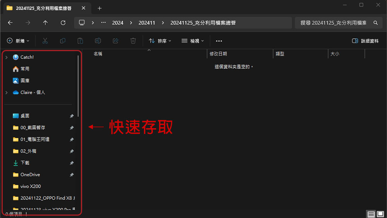
Task: Click the Cut scissors icon
Action: (45, 41)
